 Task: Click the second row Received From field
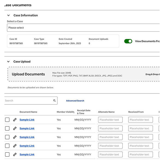pos(140,128)
